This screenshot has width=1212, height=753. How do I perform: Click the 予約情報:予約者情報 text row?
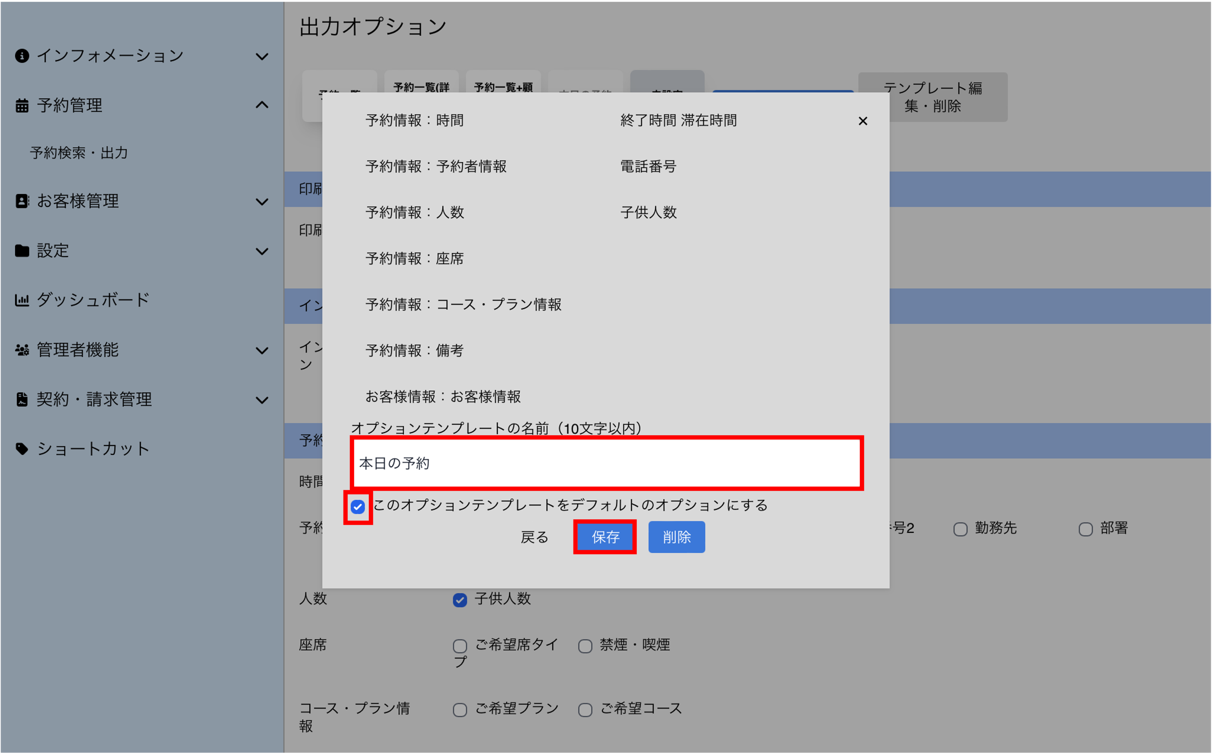coord(436,166)
